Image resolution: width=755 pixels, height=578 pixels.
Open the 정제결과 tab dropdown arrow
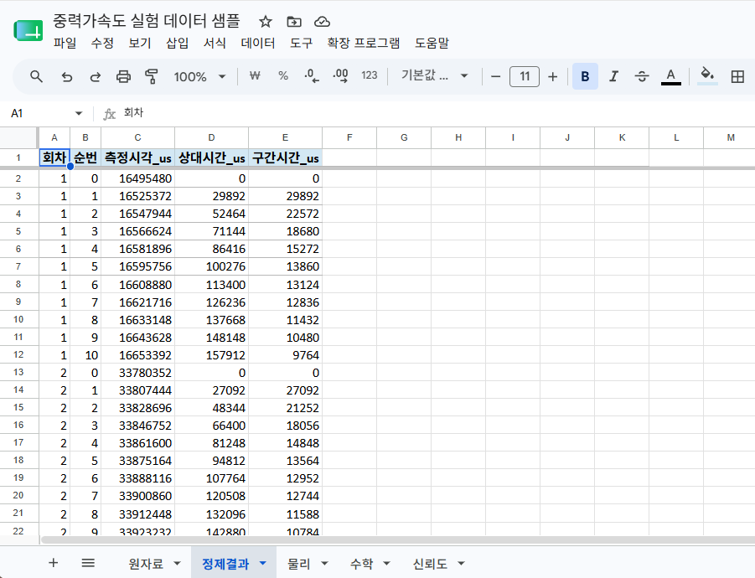(x=263, y=564)
